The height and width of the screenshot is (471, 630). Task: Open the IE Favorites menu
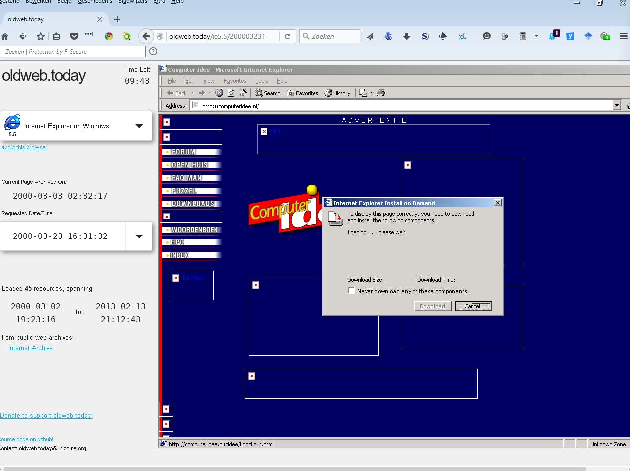235,81
